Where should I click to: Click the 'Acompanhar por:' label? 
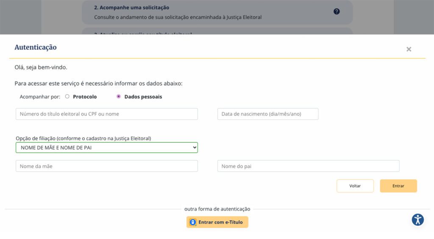(40, 97)
